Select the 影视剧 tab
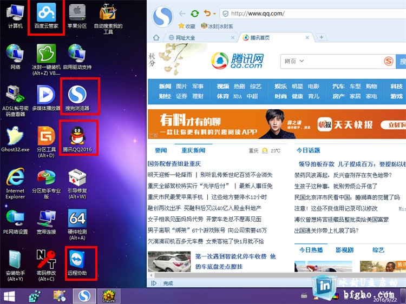The height and width of the screenshot is (304, 406). (344, 250)
